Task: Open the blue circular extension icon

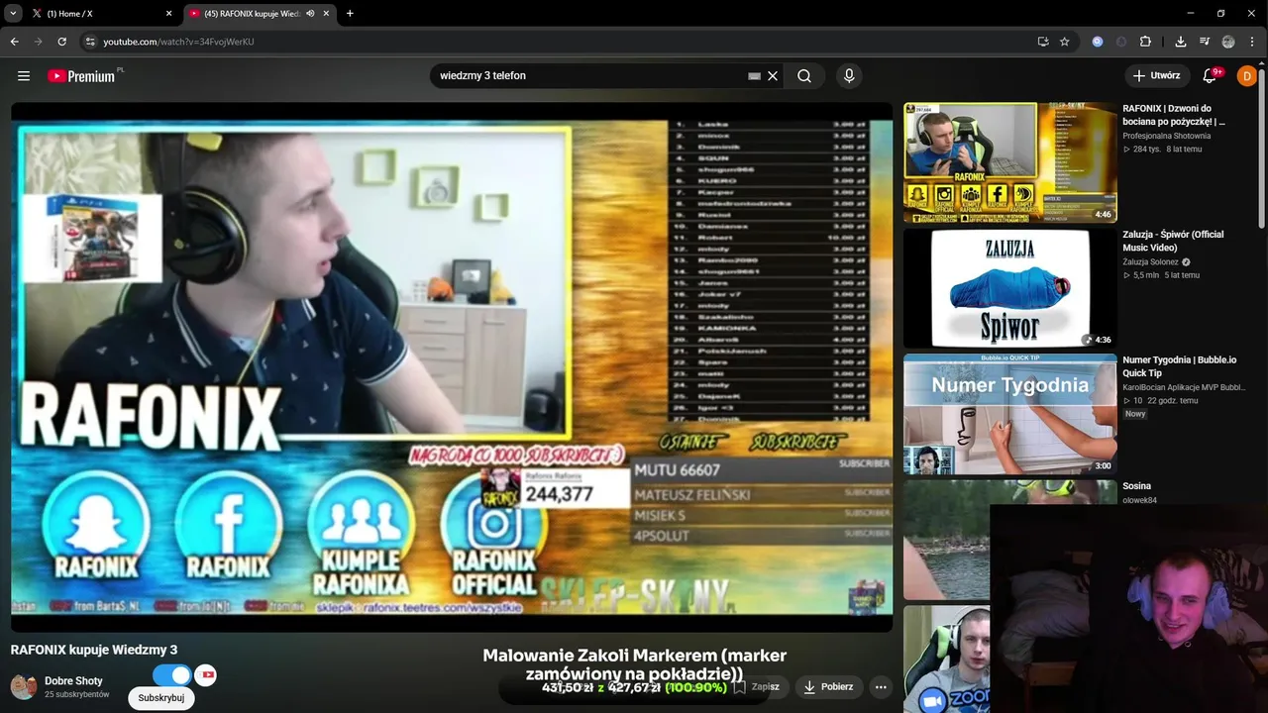Action: (x=1097, y=42)
